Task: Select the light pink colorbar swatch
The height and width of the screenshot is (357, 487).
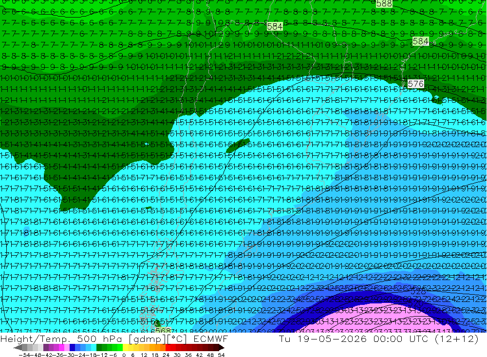Action: click(x=67, y=348)
